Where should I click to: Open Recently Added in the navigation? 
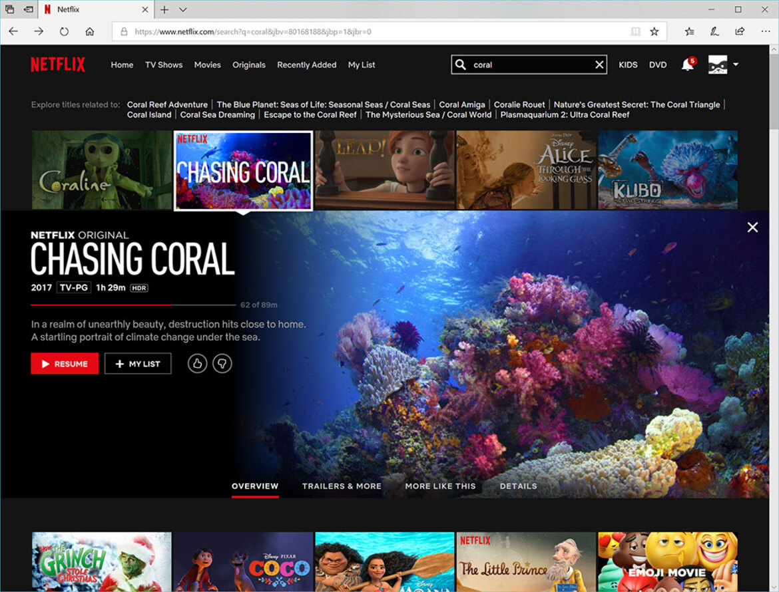[306, 65]
